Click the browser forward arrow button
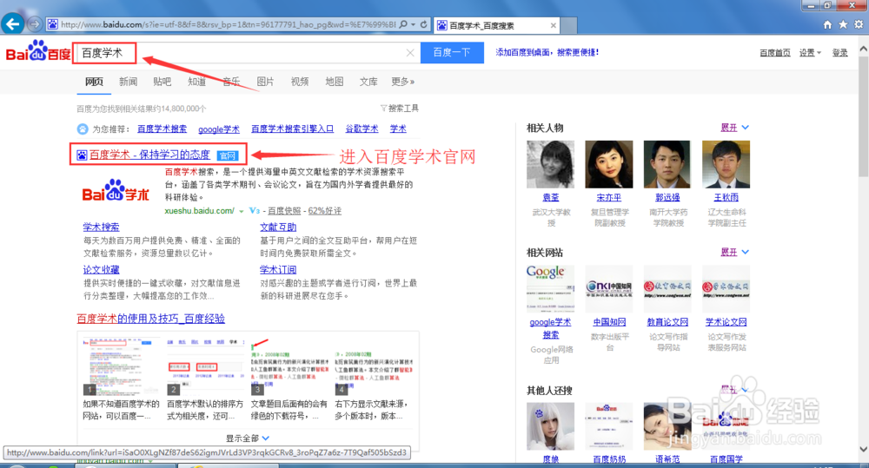Viewport: 869px width, 468px height. [x=35, y=24]
